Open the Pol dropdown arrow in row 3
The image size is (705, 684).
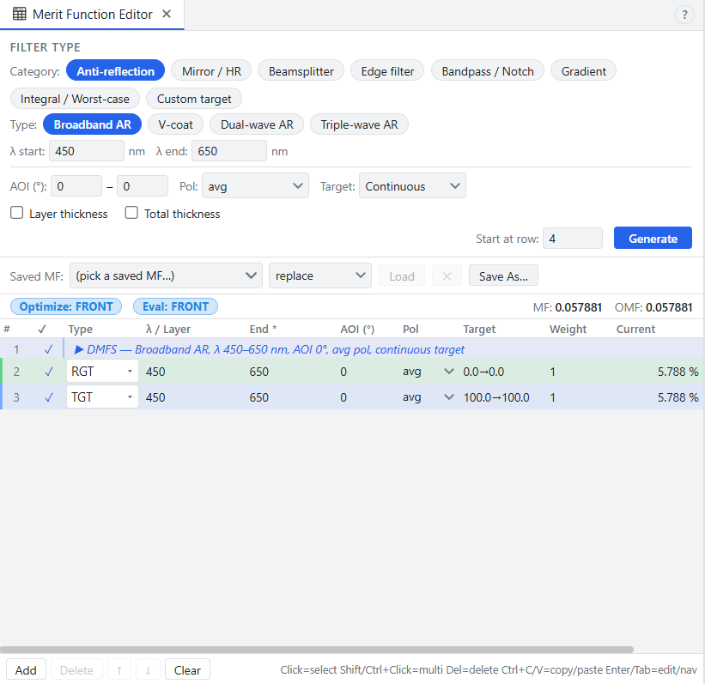(x=448, y=396)
